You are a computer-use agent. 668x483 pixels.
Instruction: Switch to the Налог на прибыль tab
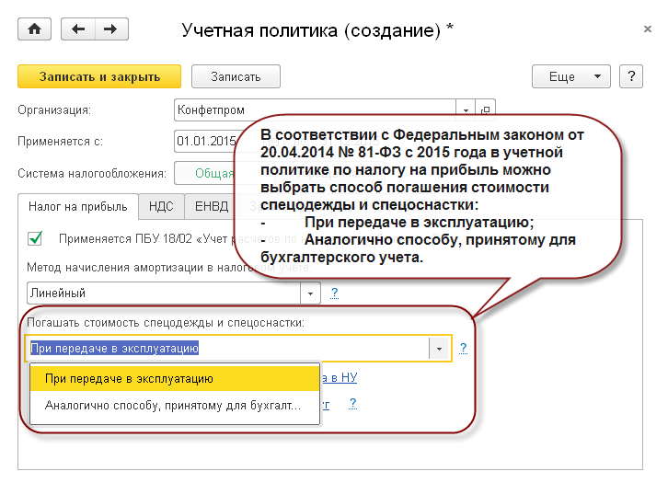(78, 207)
